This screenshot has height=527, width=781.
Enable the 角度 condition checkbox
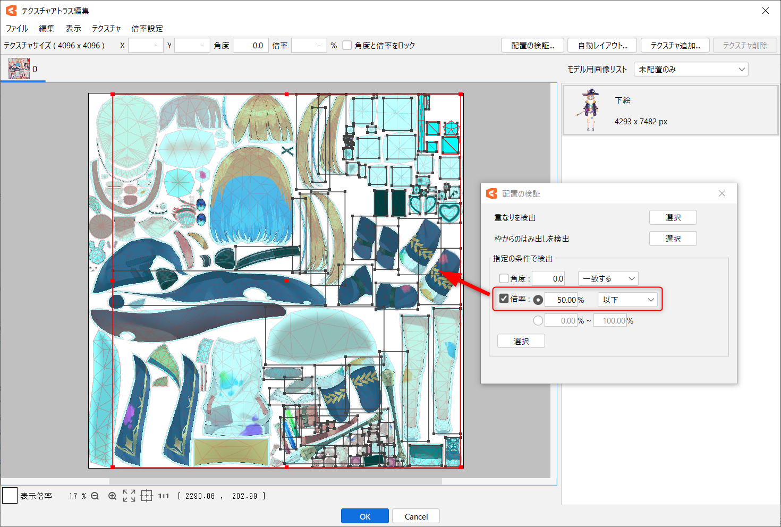503,278
